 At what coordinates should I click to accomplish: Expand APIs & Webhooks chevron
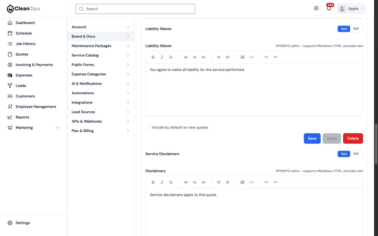[128, 121]
